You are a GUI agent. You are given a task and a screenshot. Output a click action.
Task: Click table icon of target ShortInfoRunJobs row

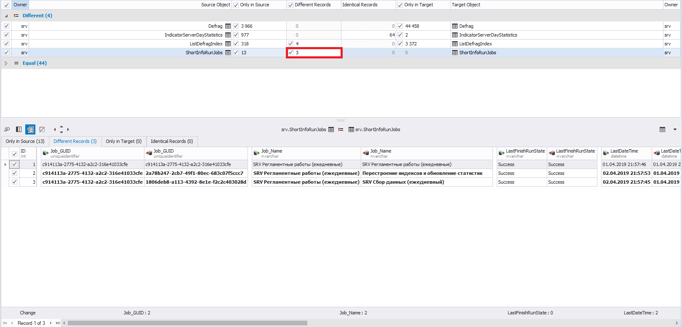click(x=455, y=53)
